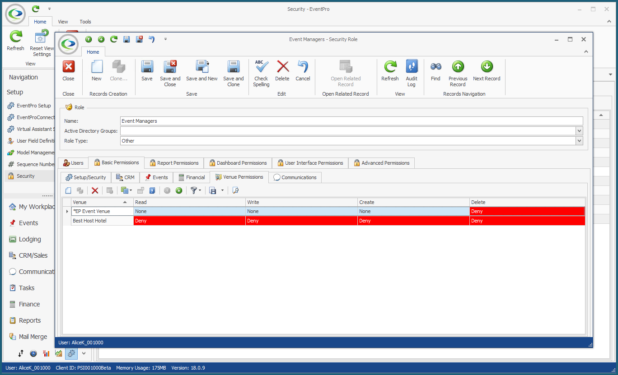The height and width of the screenshot is (375, 618).
Task: Open the Advanced Permissions tab
Action: click(381, 163)
